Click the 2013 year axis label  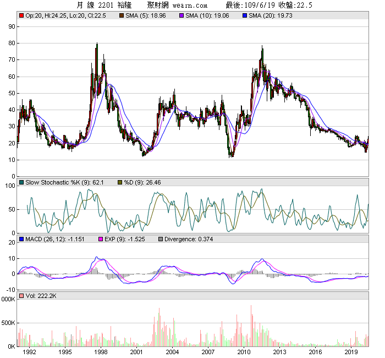[x=279, y=352]
